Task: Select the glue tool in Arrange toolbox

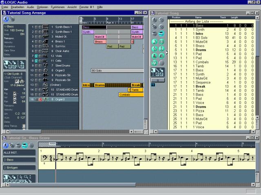Action: pos(6,67)
